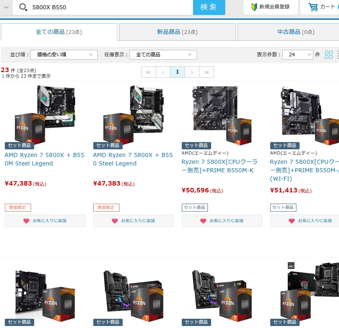
Task: Open the 在庫表示 stock dropdown
Action: point(163,54)
